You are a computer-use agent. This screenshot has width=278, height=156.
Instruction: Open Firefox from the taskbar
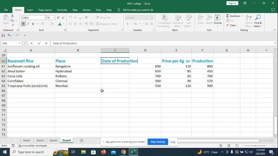[x=103, y=152]
